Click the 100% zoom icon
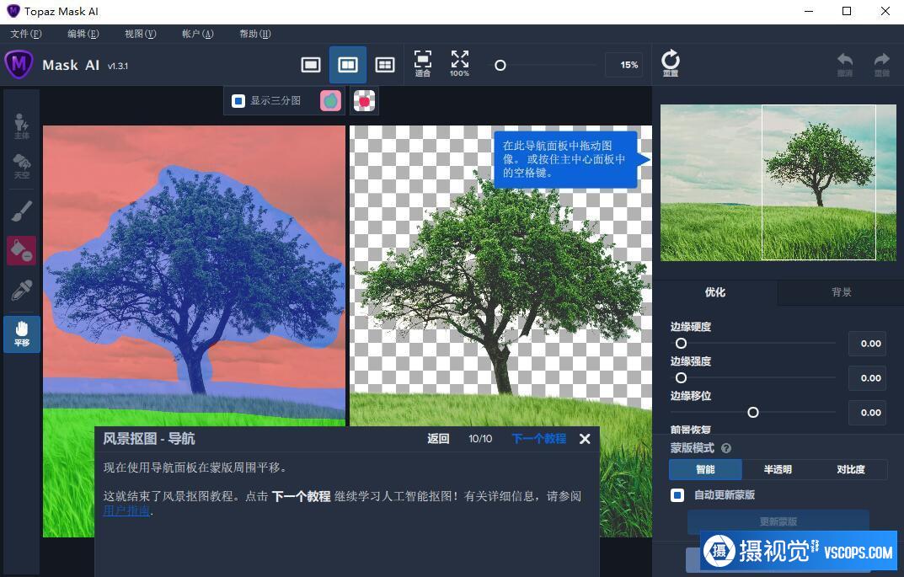 [x=459, y=63]
